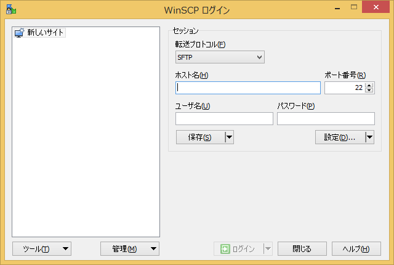Expand the 保存 button dropdown arrow
Viewport: 394px width, 265px height.
pos(229,137)
